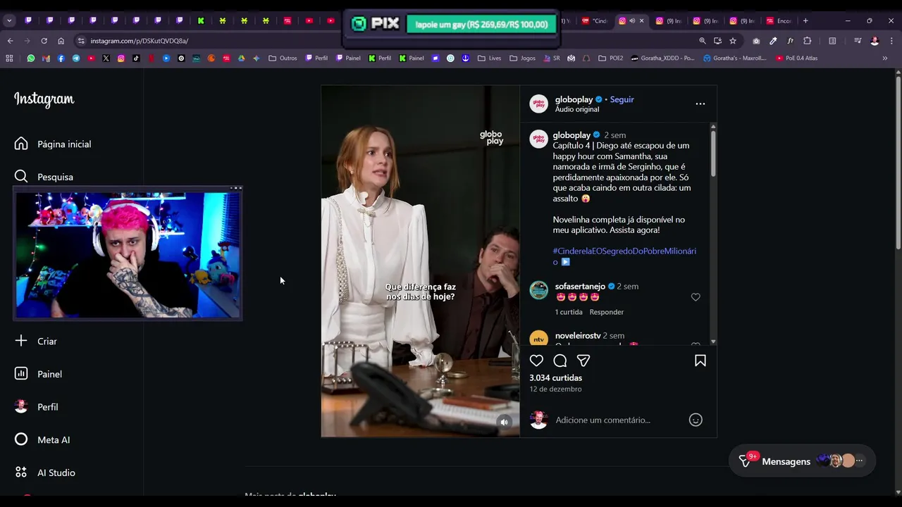Image resolution: width=902 pixels, height=507 pixels.
Task: Open the TikTok bookmark icon
Action: pyautogui.click(x=136, y=58)
